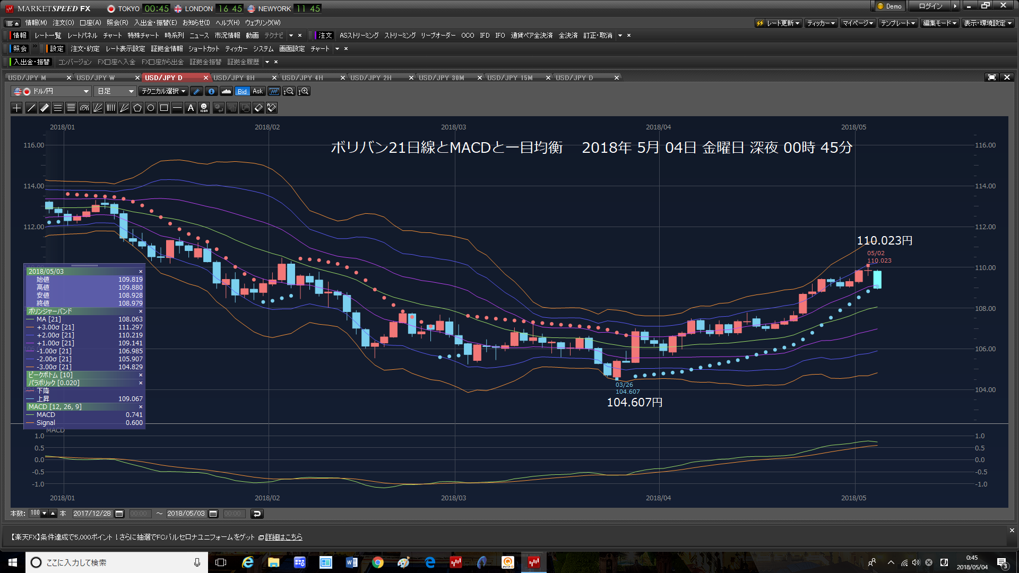Click the mountain chart type icon
The height and width of the screenshot is (573, 1019).
tap(226, 91)
